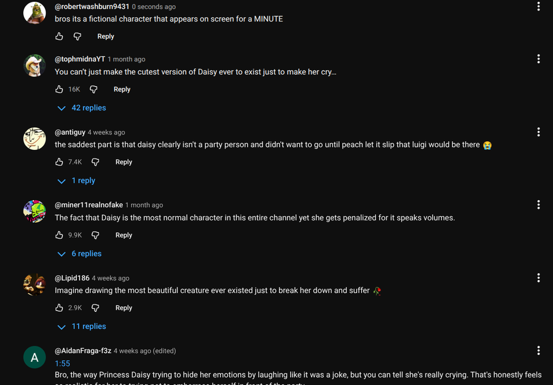Screen dimensions: 553x385
Task: Like the comment by @robertwashburn9431
Action: (x=60, y=36)
